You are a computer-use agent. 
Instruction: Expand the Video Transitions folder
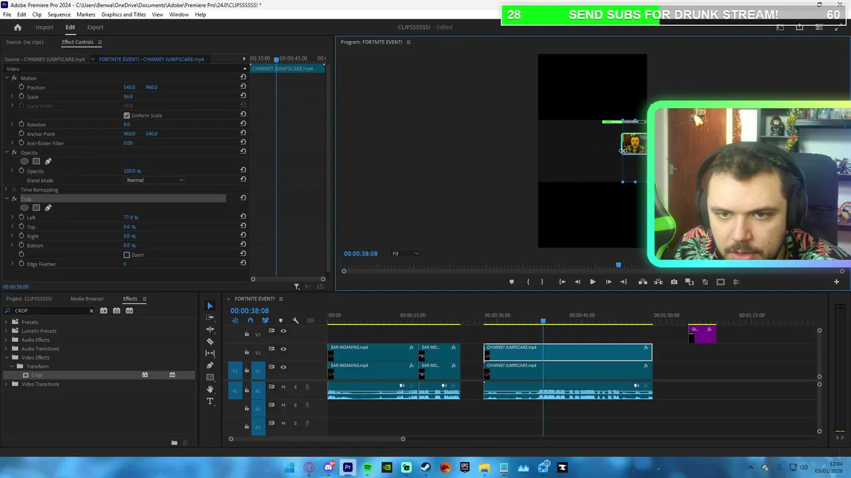(7, 384)
